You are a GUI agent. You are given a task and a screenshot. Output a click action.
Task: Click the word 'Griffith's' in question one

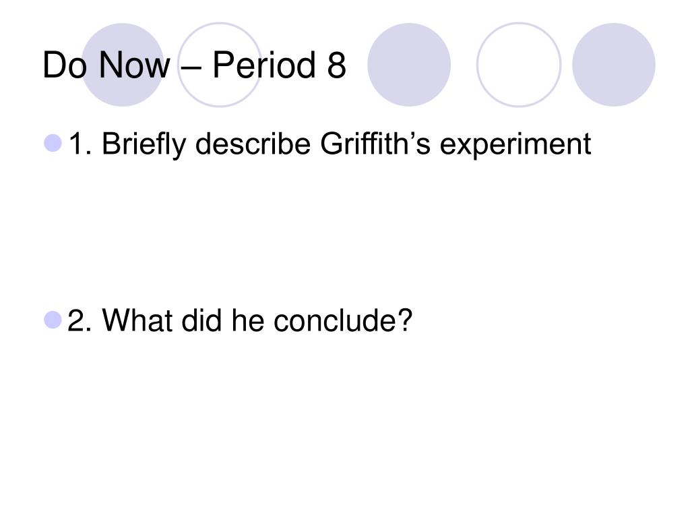pos(375,144)
